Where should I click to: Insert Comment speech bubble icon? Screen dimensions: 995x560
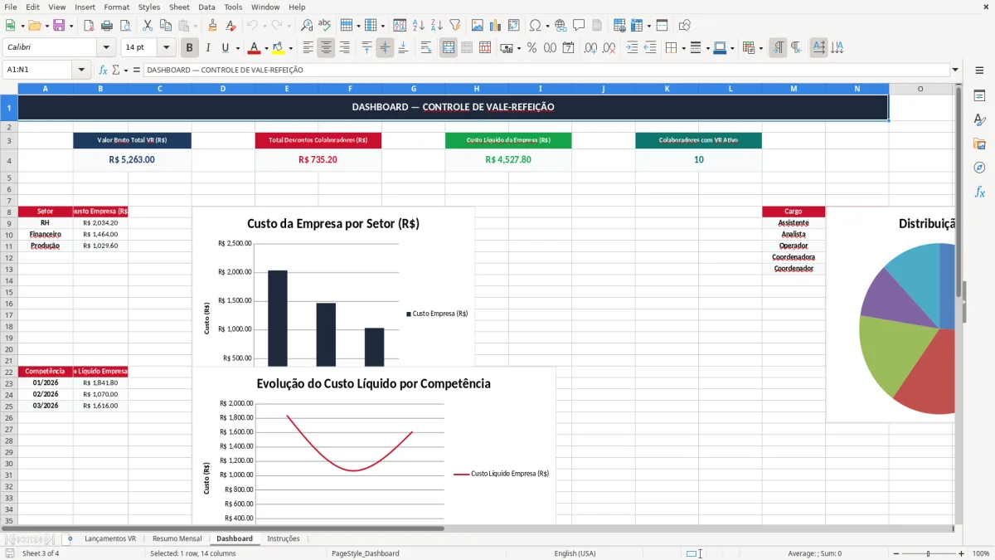coord(579,26)
